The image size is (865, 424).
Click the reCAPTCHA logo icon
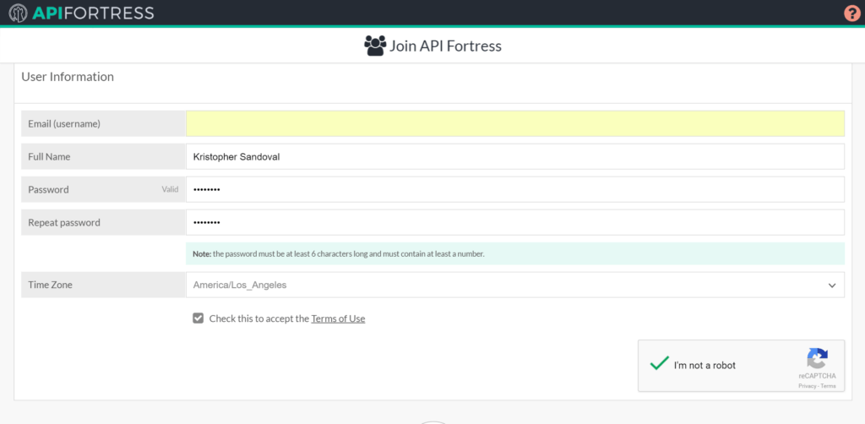point(817,358)
